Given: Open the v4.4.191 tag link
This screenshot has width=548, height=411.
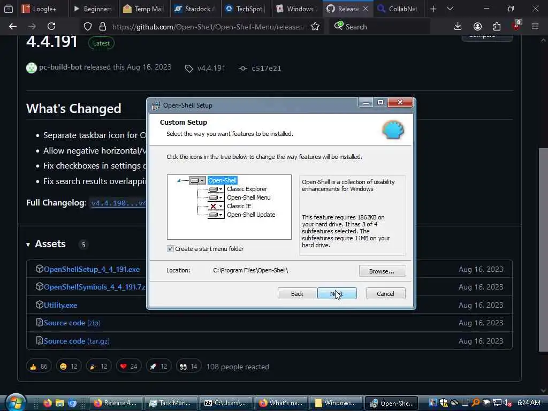Looking at the screenshot, I should pyautogui.click(x=211, y=68).
